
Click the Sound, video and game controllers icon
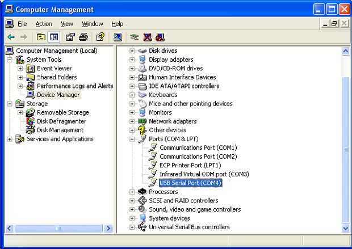pyautogui.click(x=142, y=209)
